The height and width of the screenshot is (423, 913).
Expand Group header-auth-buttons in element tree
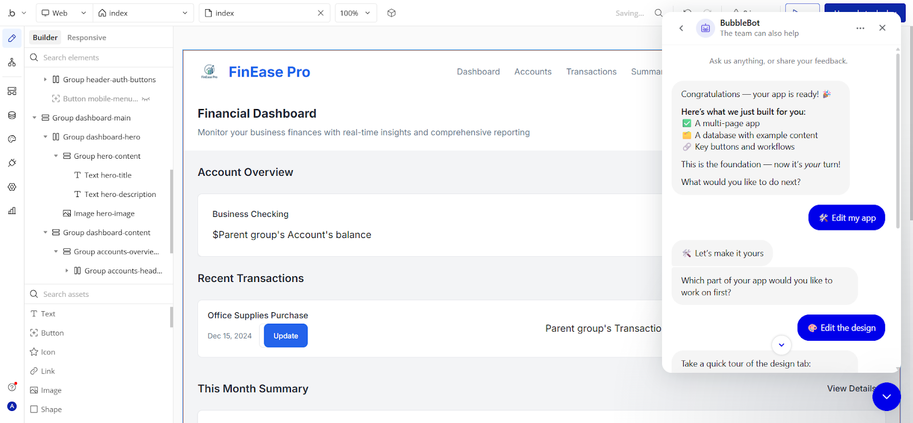[45, 79]
